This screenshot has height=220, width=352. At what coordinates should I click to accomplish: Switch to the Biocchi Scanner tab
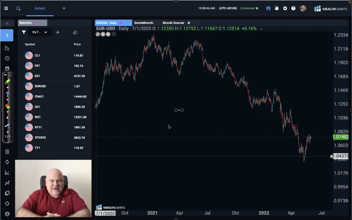[173, 23]
